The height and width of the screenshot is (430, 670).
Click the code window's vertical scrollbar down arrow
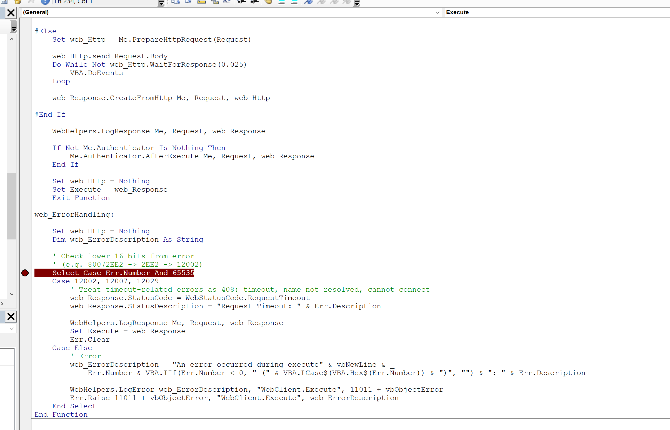12,294
